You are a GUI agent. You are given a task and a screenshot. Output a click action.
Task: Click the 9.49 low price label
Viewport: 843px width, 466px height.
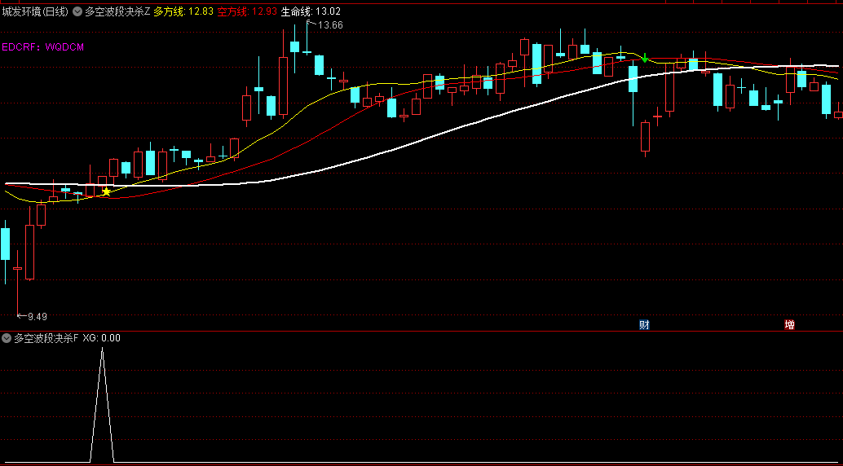[x=38, y=317]
